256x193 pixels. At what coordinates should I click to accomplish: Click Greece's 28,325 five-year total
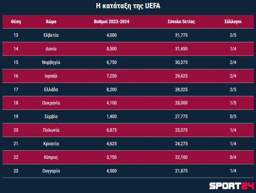181,90
